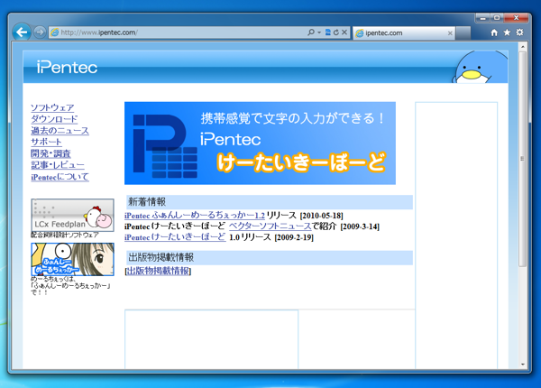This screenshot has width=541, height=388.
Task: Click the 出版物掲載情報 section heading bar
Action: point(270,257)
